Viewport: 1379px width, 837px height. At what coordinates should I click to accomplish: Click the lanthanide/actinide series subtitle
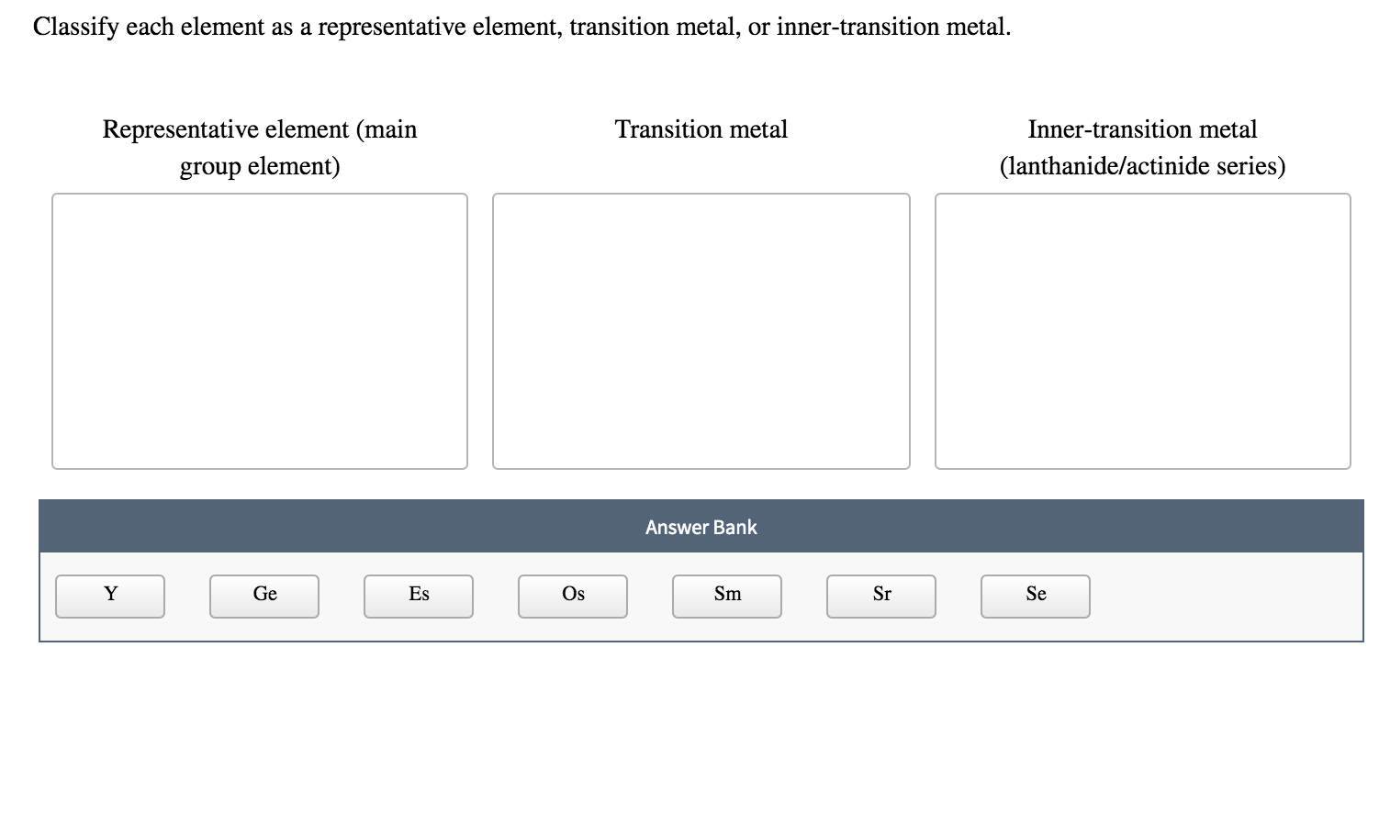click(1142, 166)
